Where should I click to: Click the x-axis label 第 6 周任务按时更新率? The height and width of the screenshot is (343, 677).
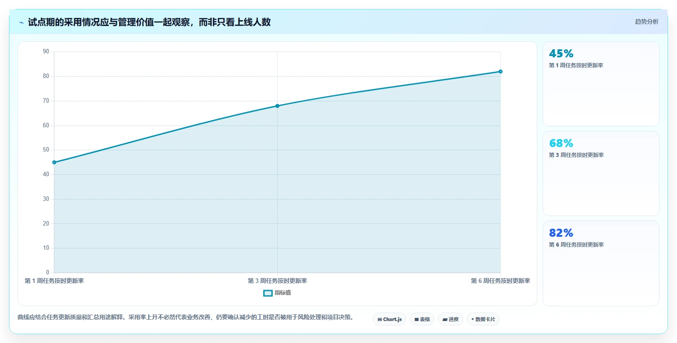click(x=500, y=281)
